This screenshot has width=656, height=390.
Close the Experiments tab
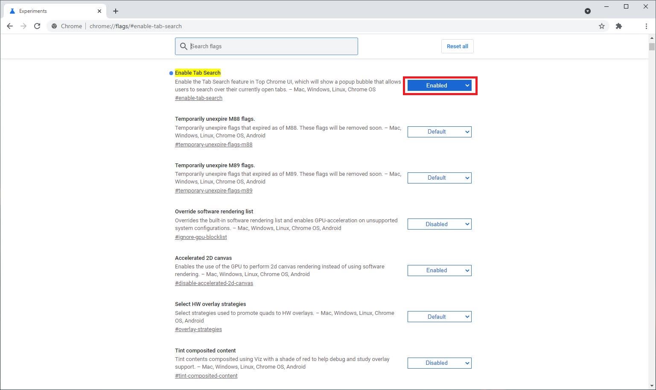(99, 11)
